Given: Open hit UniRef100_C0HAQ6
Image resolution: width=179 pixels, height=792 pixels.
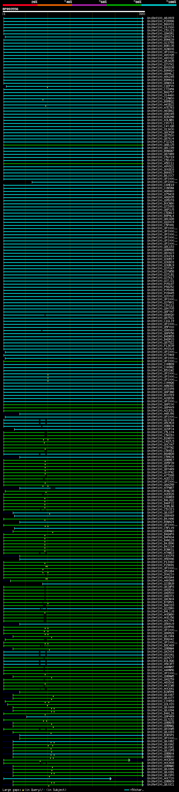Looking at the screenshot, I should coord(161,382).
